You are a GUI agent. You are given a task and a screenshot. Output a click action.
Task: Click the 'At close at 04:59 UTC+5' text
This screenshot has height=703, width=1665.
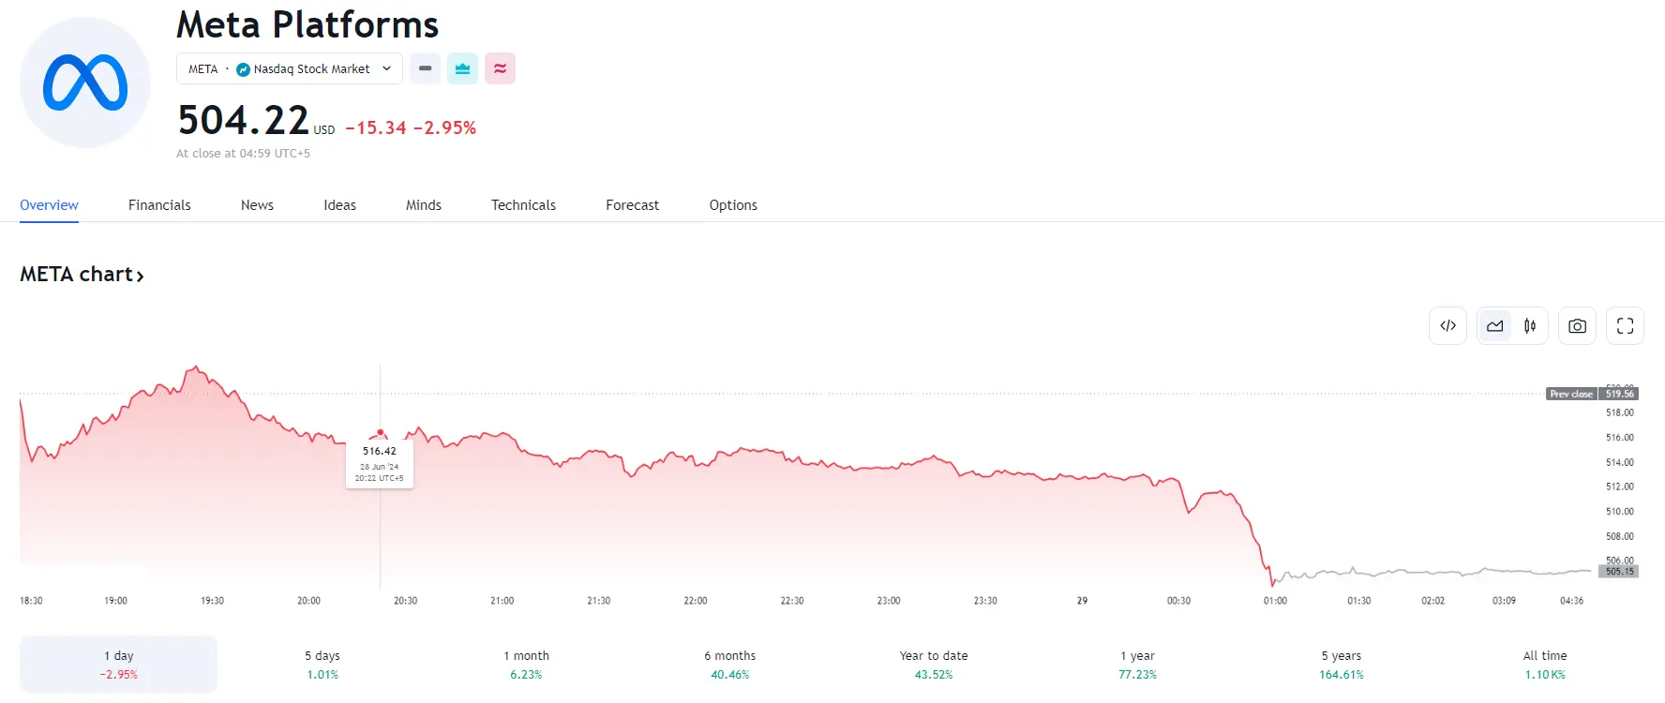(243, 154)
